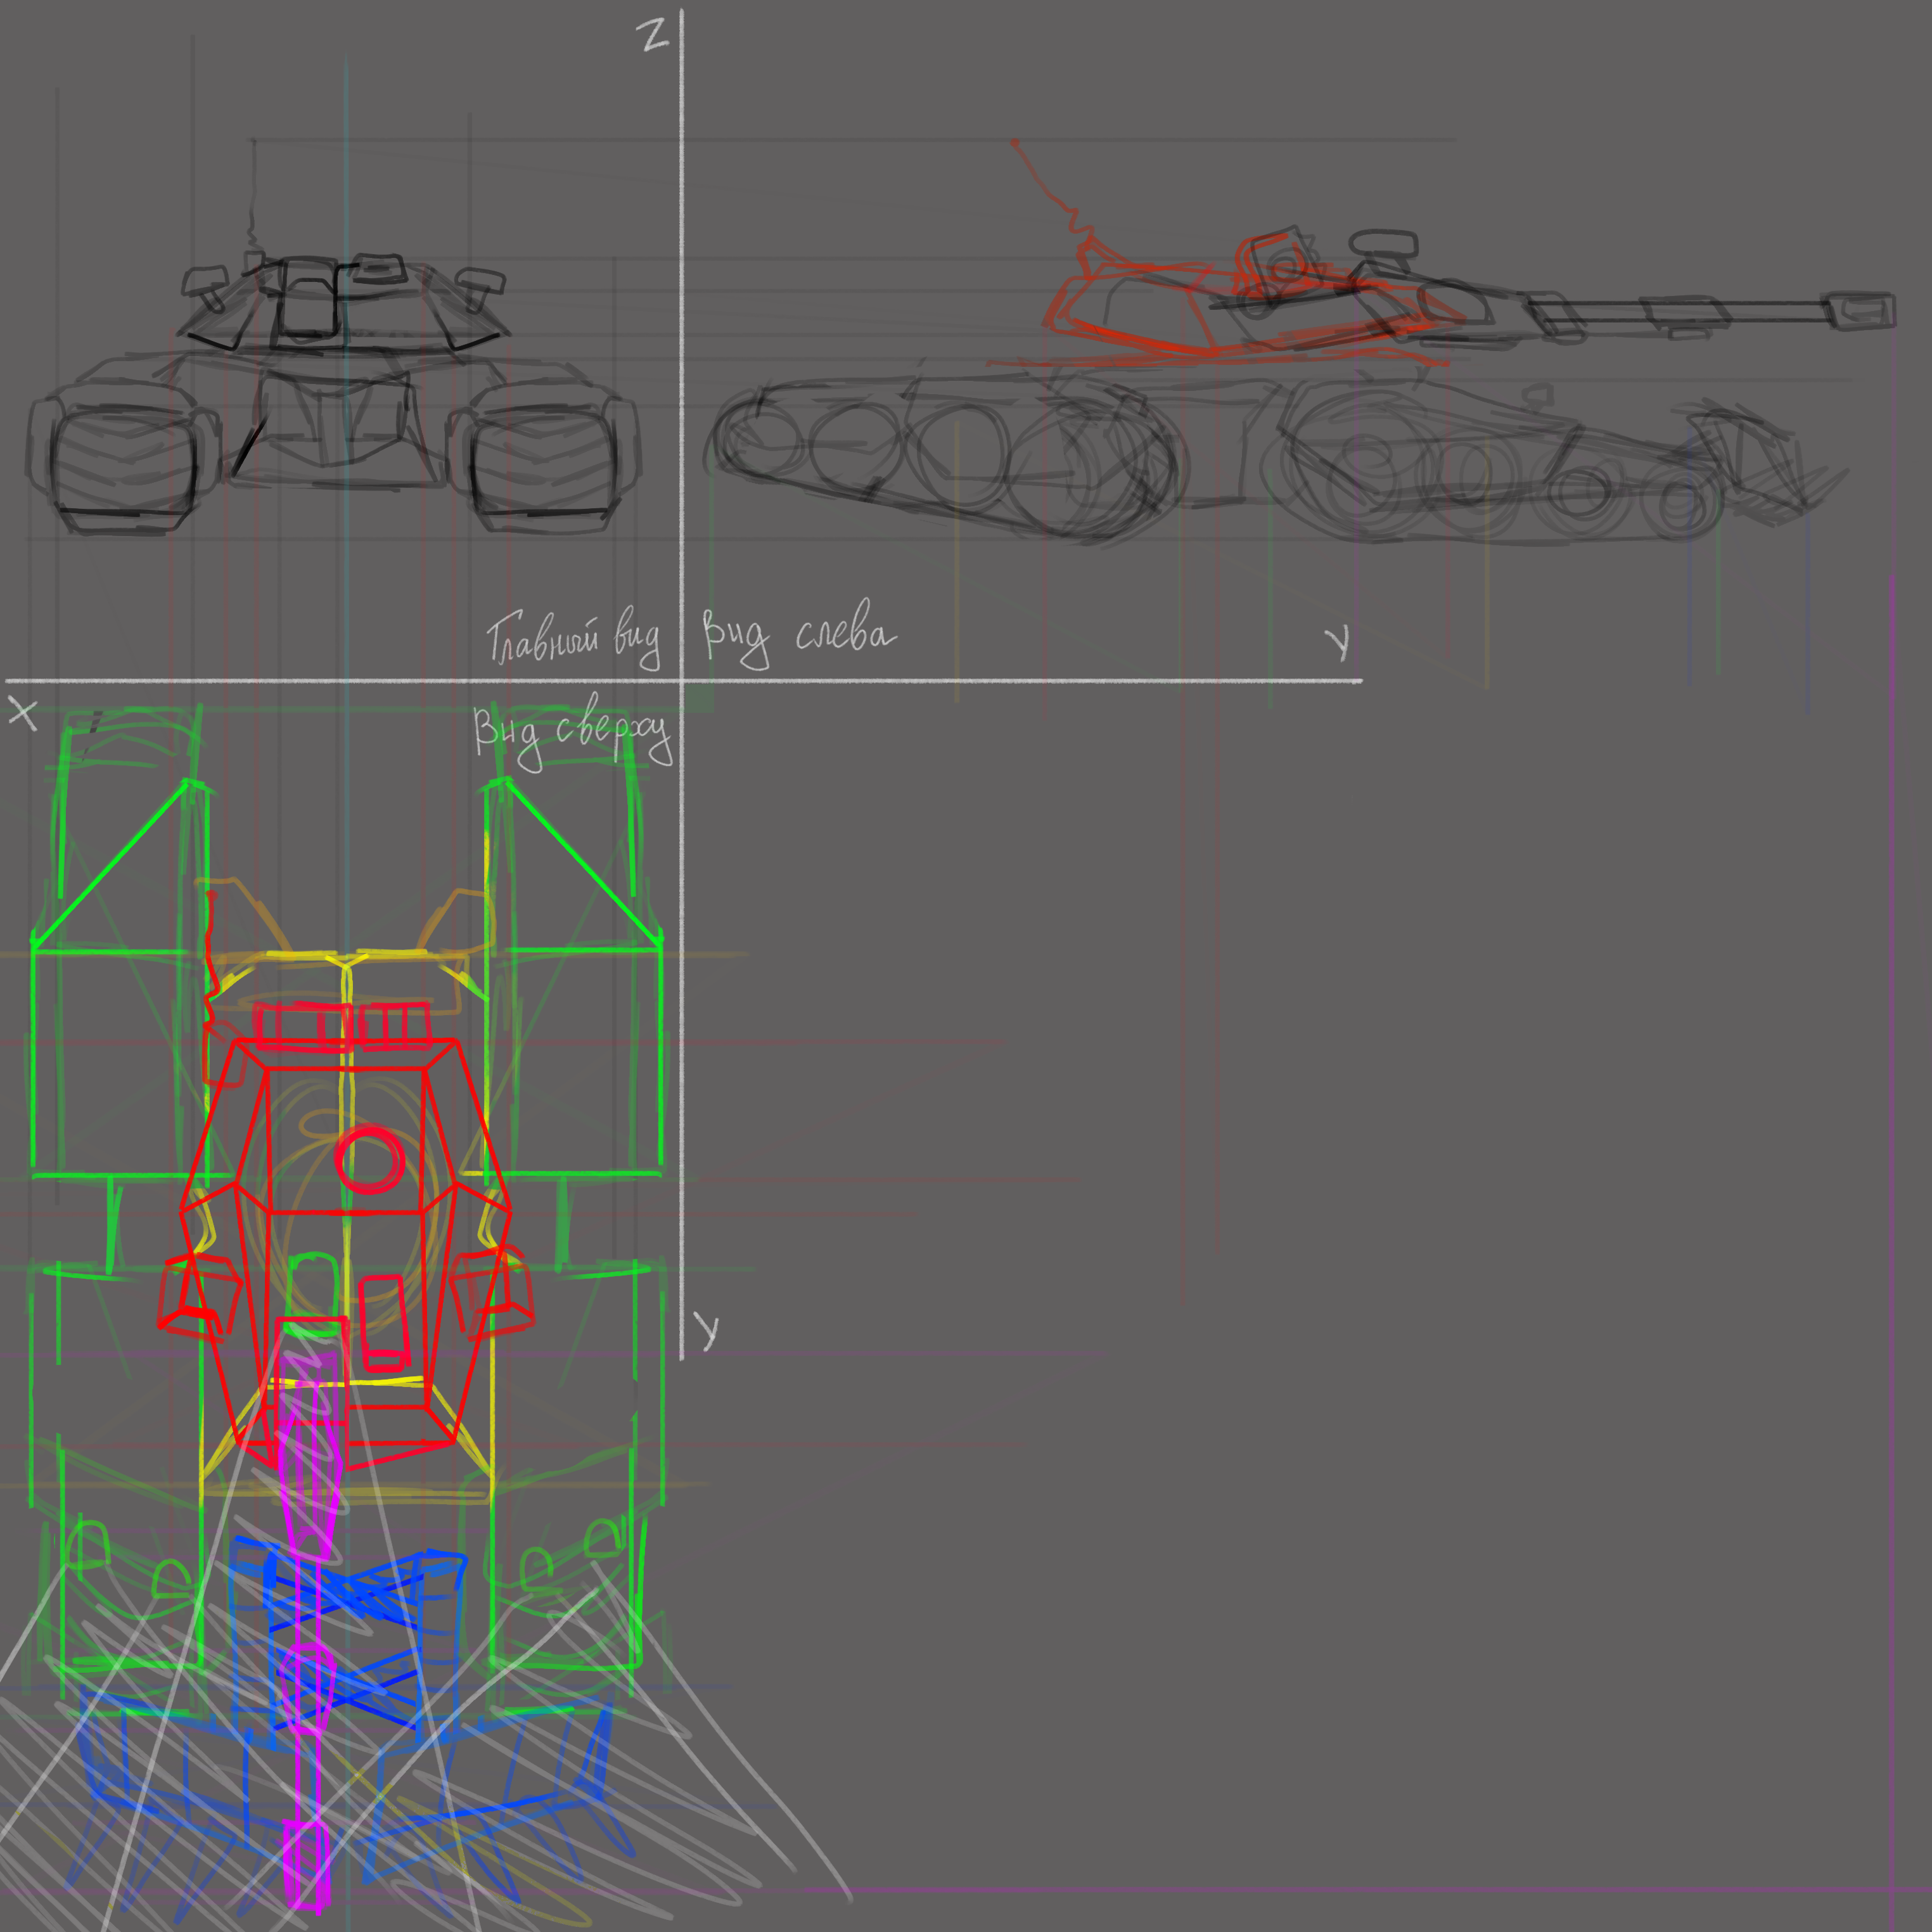The width and height of the screenshot is (1932, 1932).
Task: Click the red antenna tip in side view
Action: (x=1015, y=143)
